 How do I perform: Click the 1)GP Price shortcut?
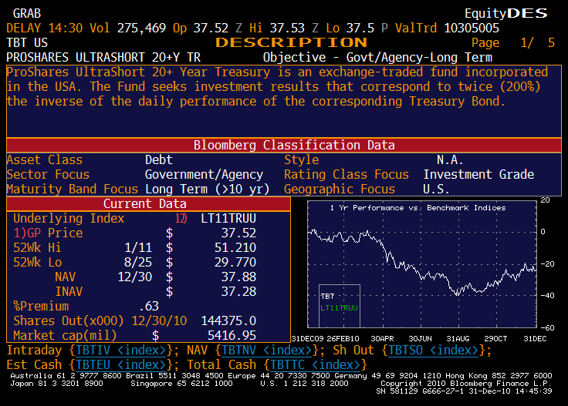[48, 233]
